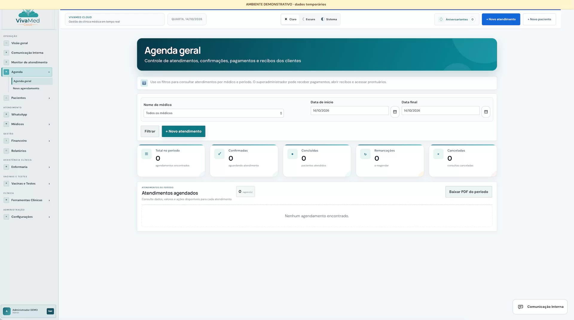
Task: Click the Relatórios sidebar icon
Action: (x=6, y=151)
